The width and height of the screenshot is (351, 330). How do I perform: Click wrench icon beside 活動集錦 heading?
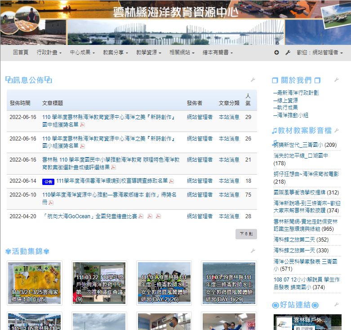click(x=253, y=251)
